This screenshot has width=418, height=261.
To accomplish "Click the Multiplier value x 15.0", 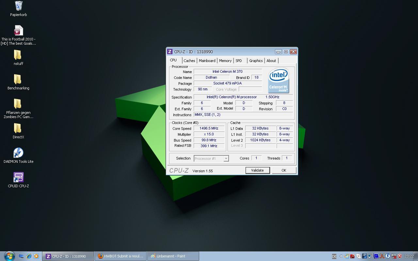I will tap(209, 134).
